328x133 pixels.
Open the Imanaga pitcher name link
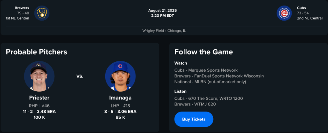(x=120, y=98)
